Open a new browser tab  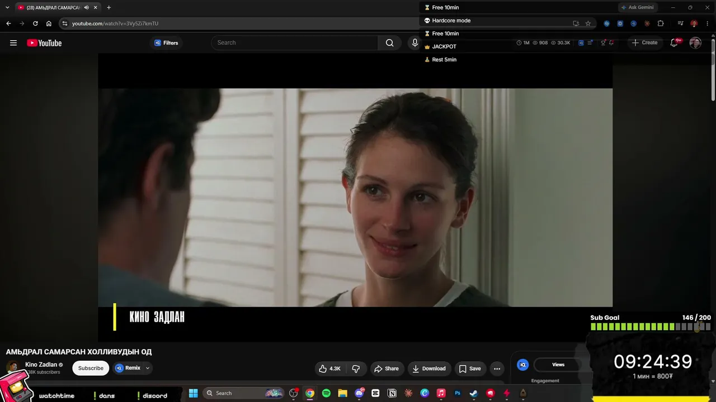tap(109, 8)
